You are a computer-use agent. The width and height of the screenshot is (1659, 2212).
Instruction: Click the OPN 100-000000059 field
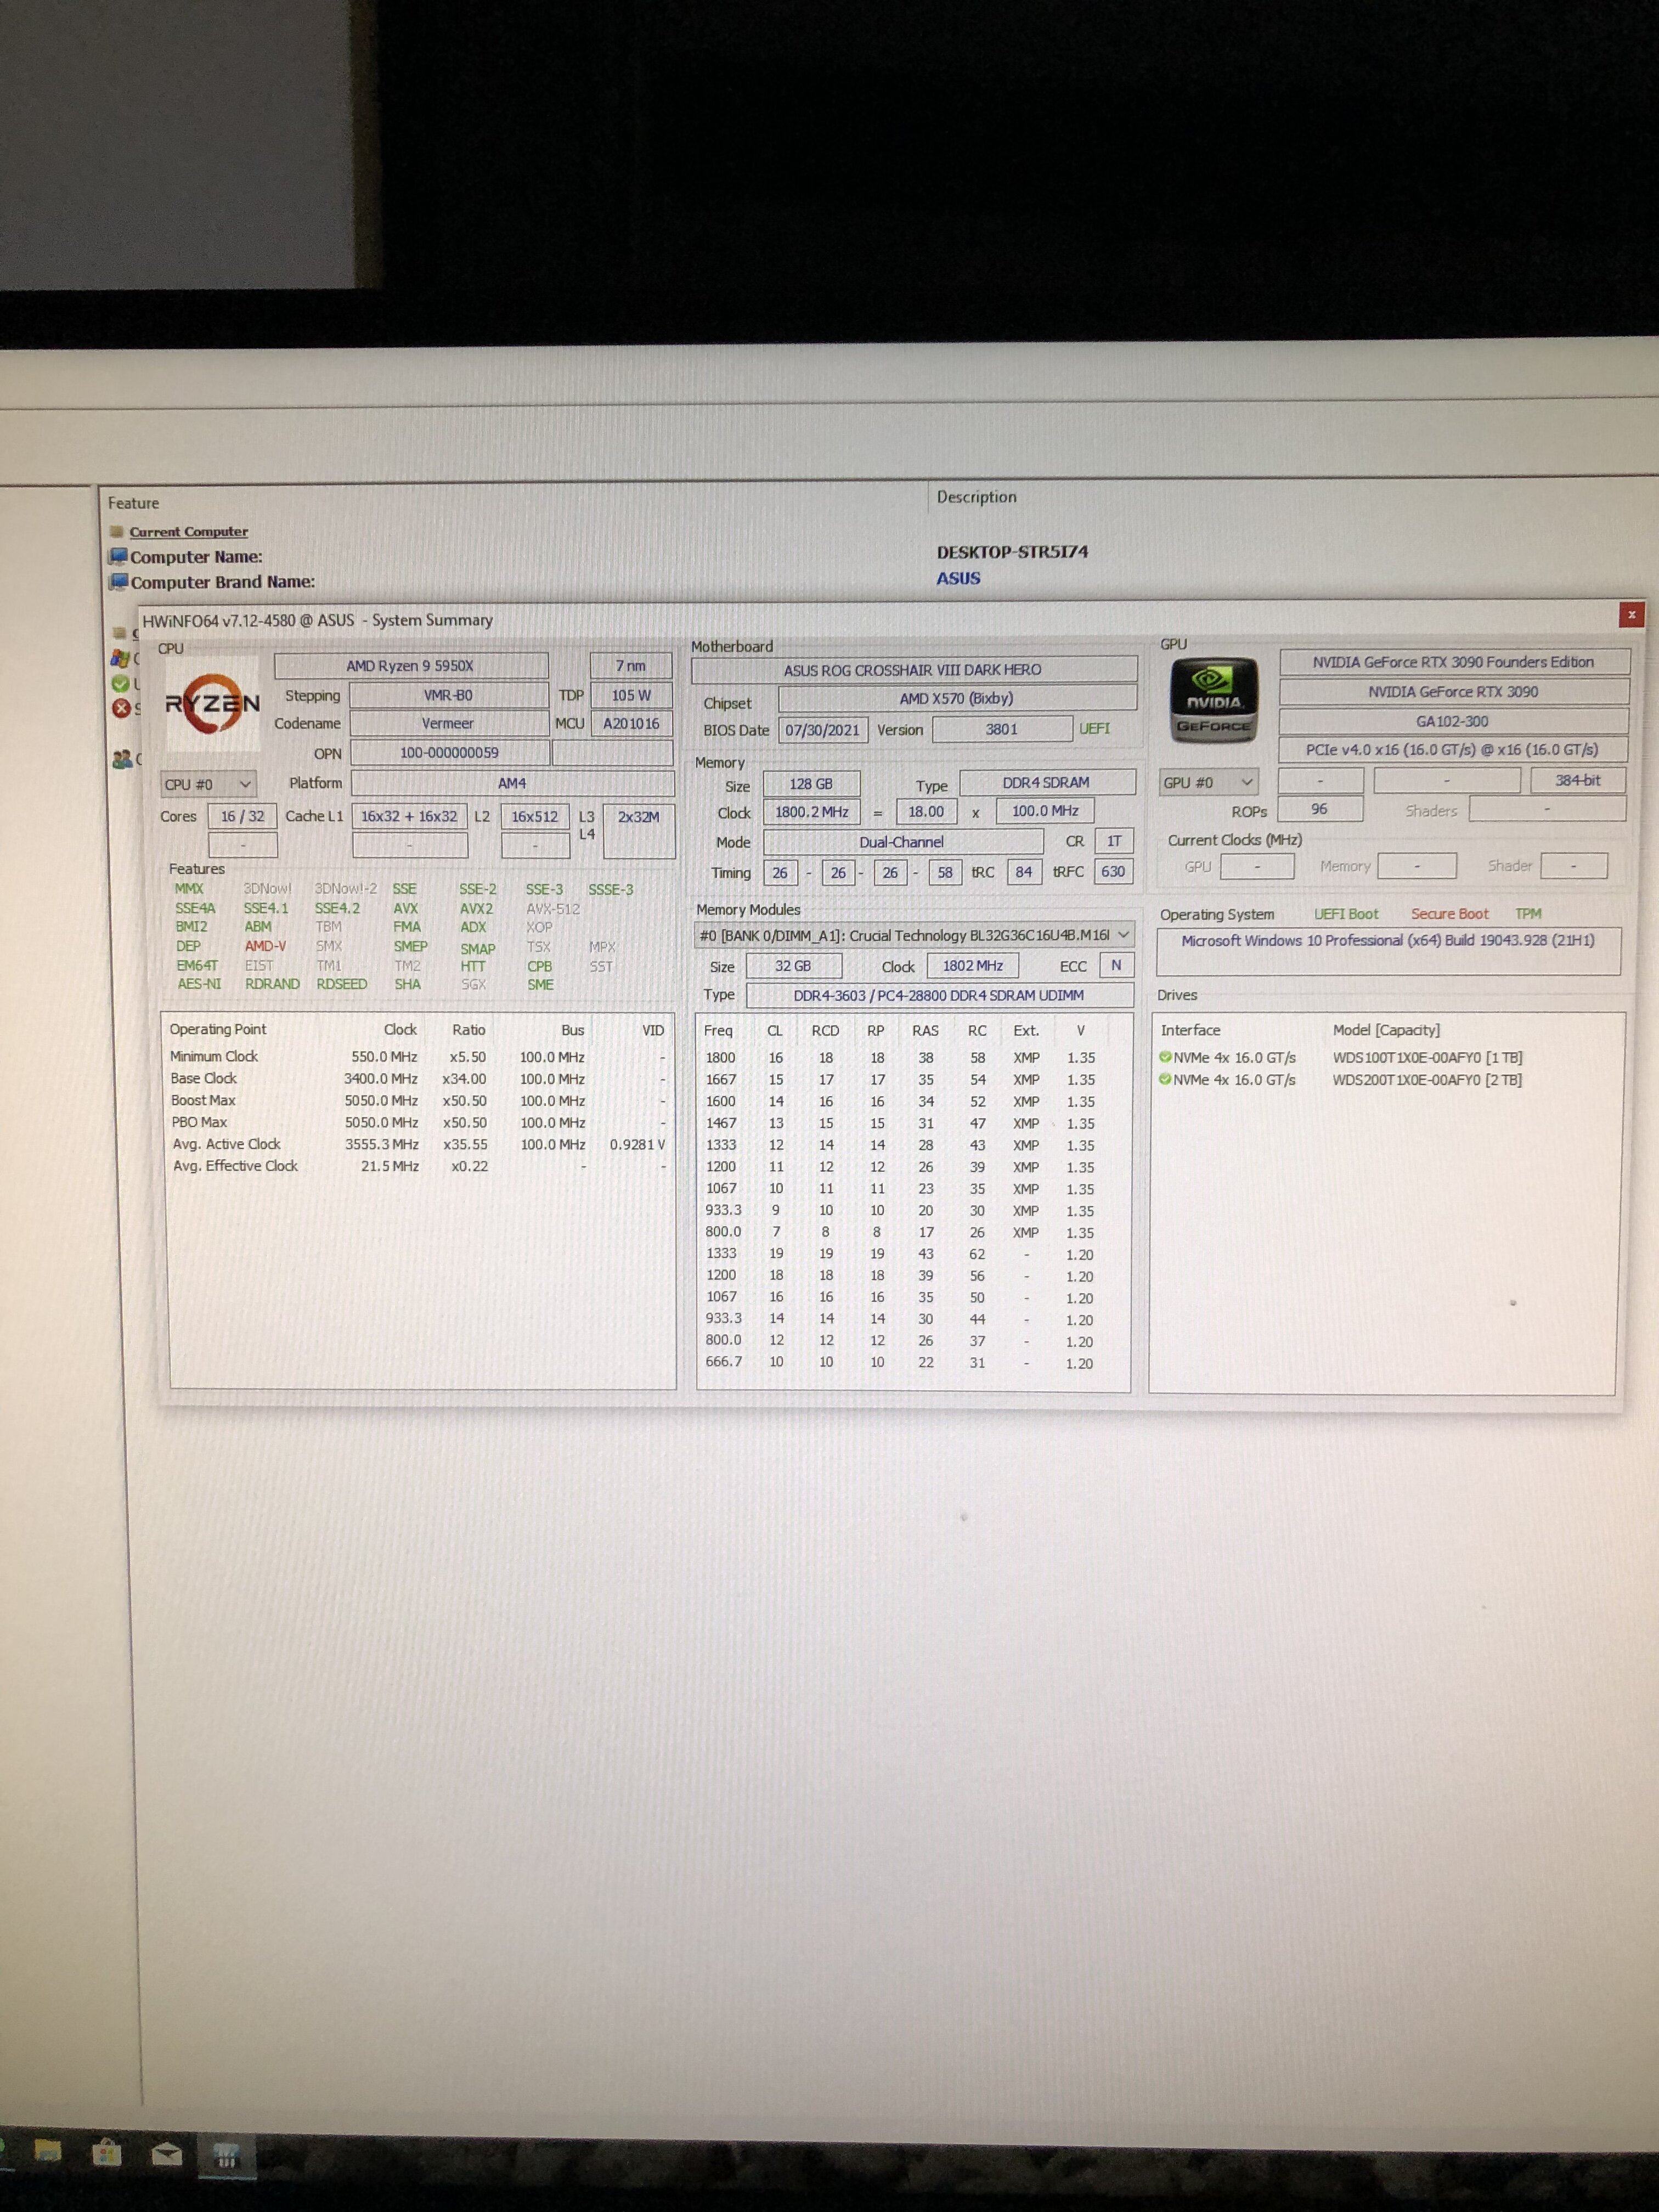(449, 753)
